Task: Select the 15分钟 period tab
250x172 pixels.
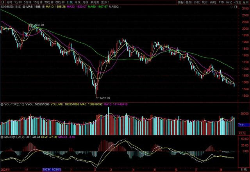Action: pyautogui.click(x=38, y=2)
